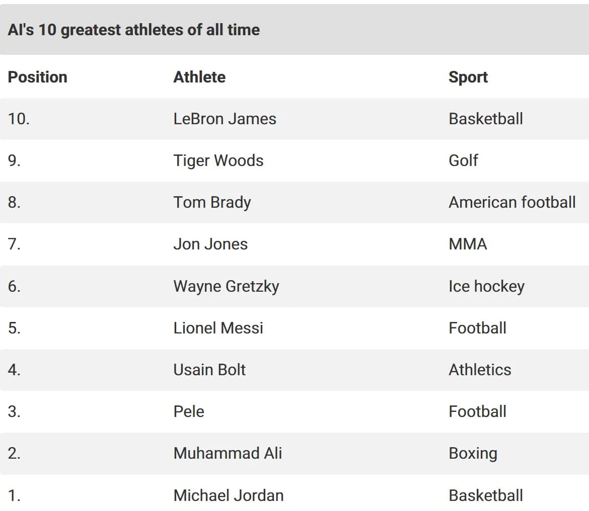Select the Pele athlete cell
The width and height of the screenshot is (589, 511).
pyautogui.click(x=189, y=411)
